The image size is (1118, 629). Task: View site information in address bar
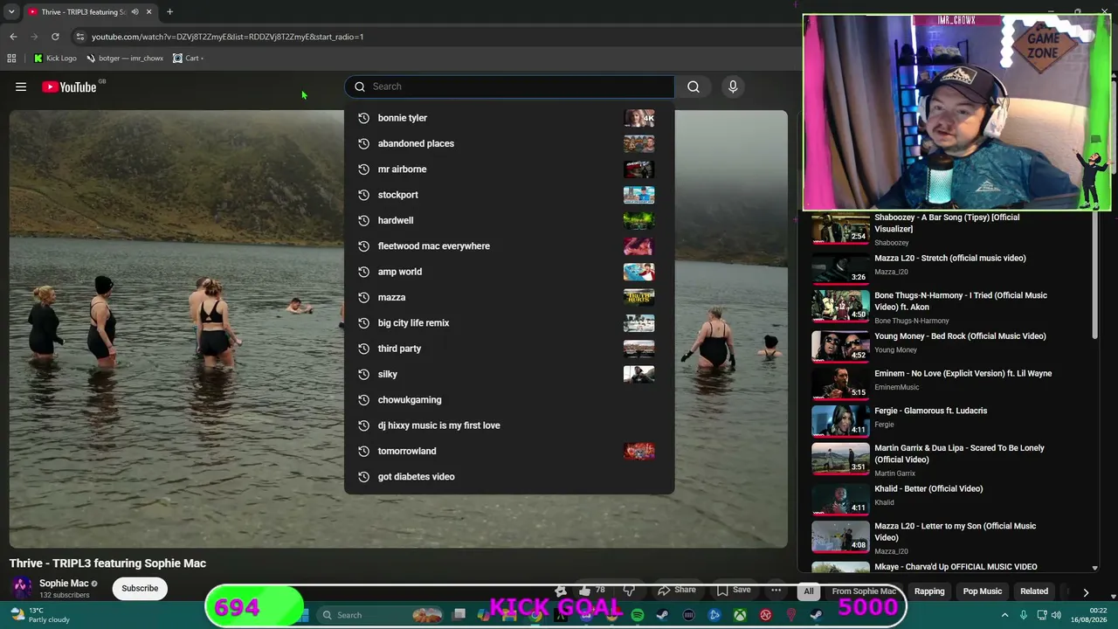(x=79, y=37)
